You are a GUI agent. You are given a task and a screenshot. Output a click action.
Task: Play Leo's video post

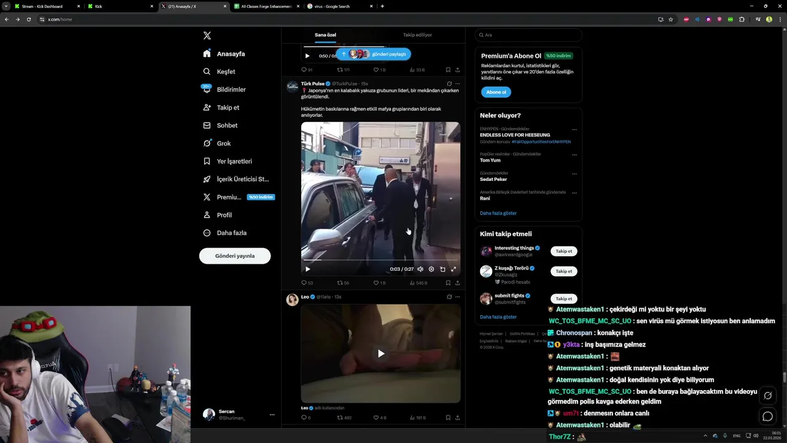[381, 353]
